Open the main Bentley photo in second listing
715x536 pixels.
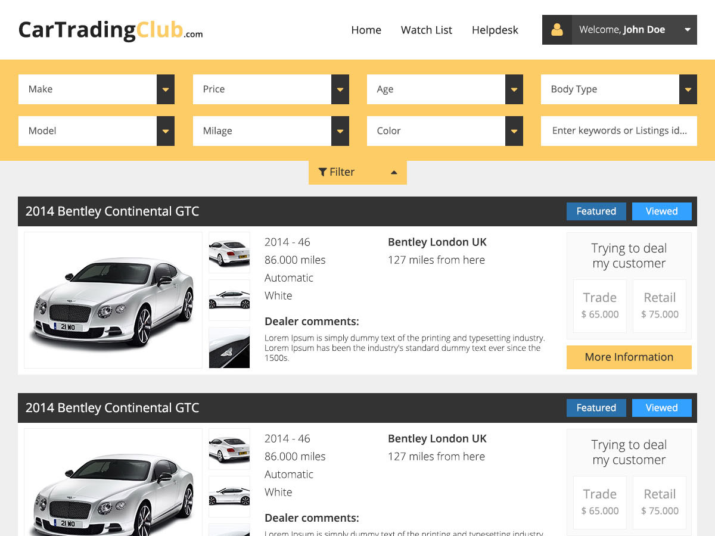(x=113, y=482)
